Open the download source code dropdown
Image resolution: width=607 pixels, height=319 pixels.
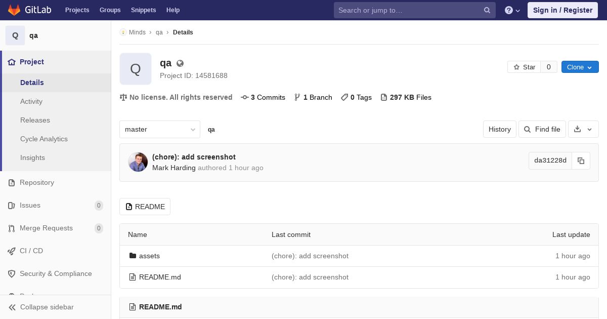click(583, 129)
